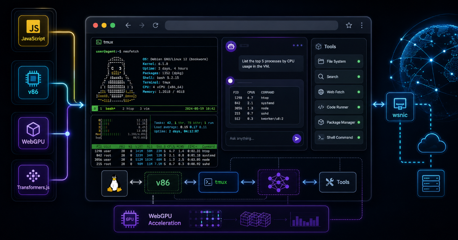
Task: Click the Tools panel cube icon
Action: (x=318, y=46)
